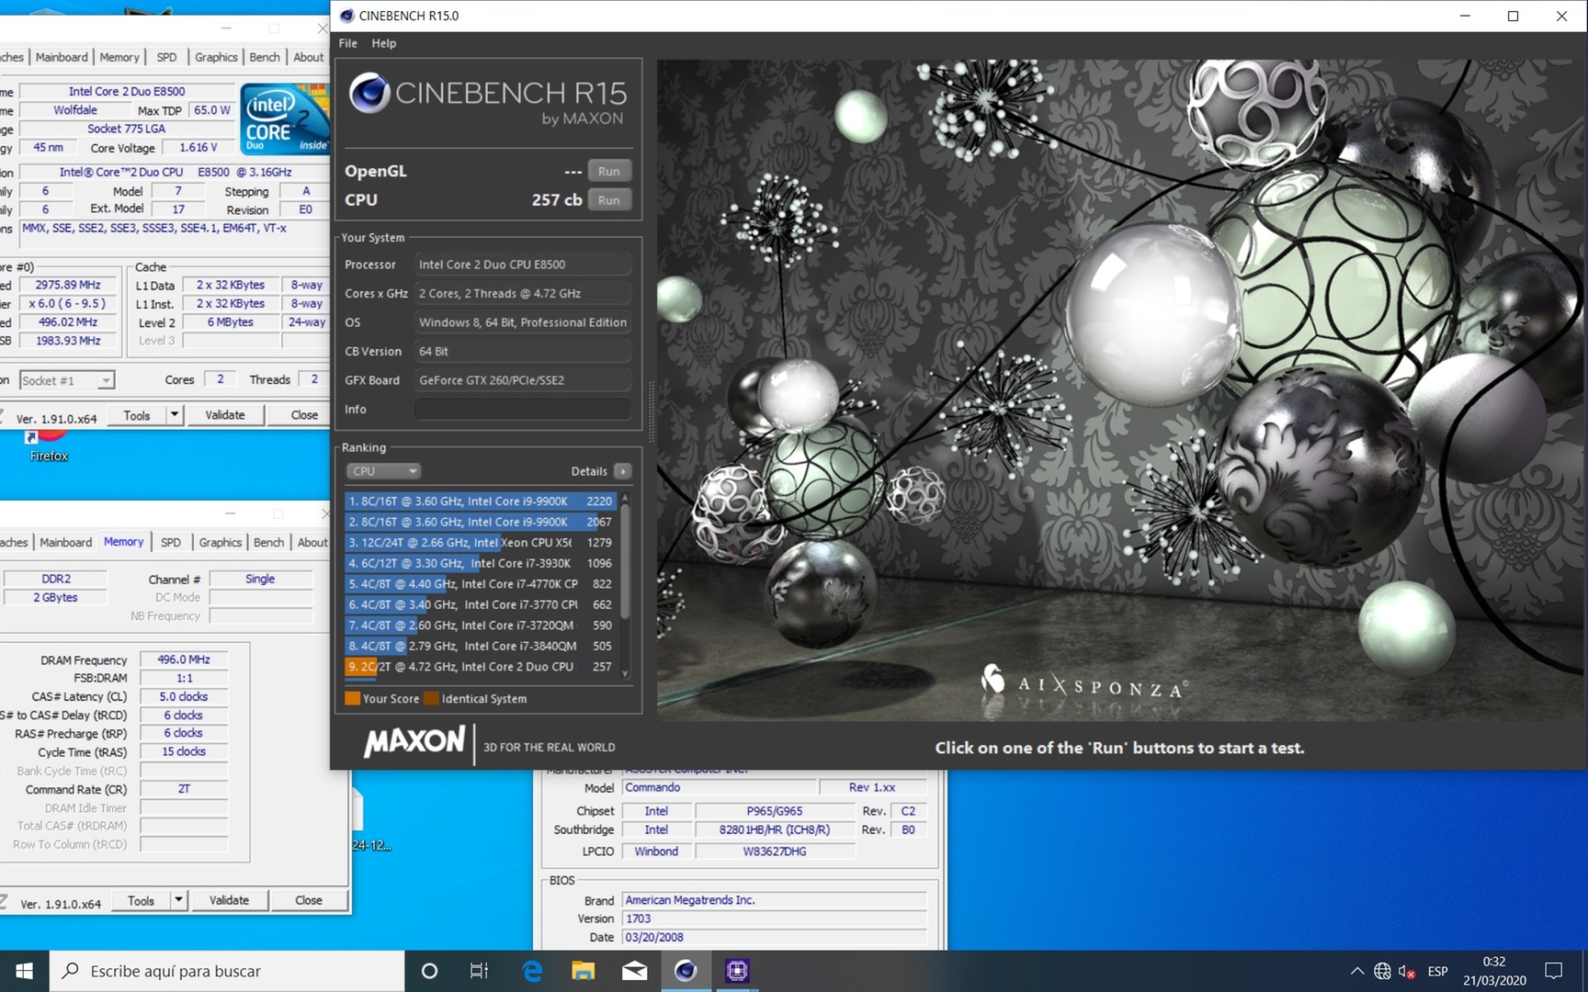The image size is (1588, 992).
Task: Open SPD tab in upper CPU-Z window
Action: click(x=166, y=57)
